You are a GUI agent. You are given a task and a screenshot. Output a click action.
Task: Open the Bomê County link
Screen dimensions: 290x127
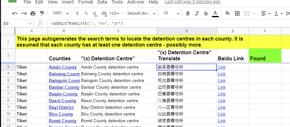(x=63, y=121)
